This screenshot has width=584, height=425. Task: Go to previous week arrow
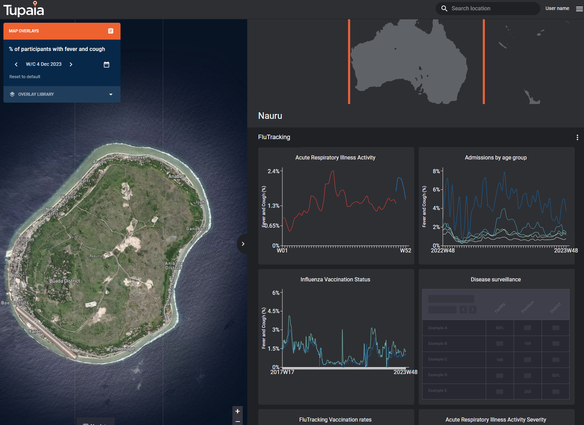click(x=16, y=64)
